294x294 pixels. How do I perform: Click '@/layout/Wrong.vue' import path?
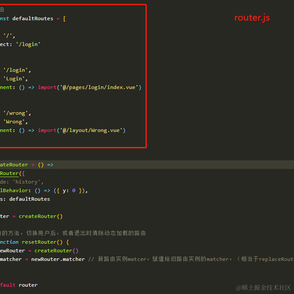click(91, 130)
